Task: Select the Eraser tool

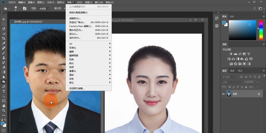Action: click(4, 67)
